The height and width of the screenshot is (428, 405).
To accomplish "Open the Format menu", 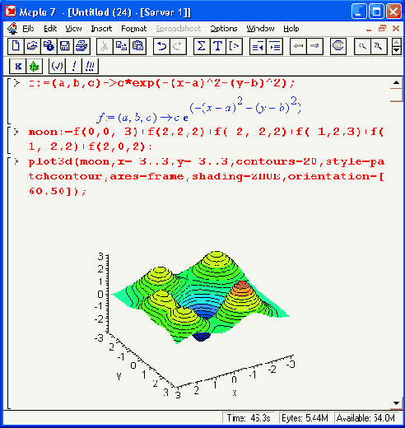I will 134,29.
